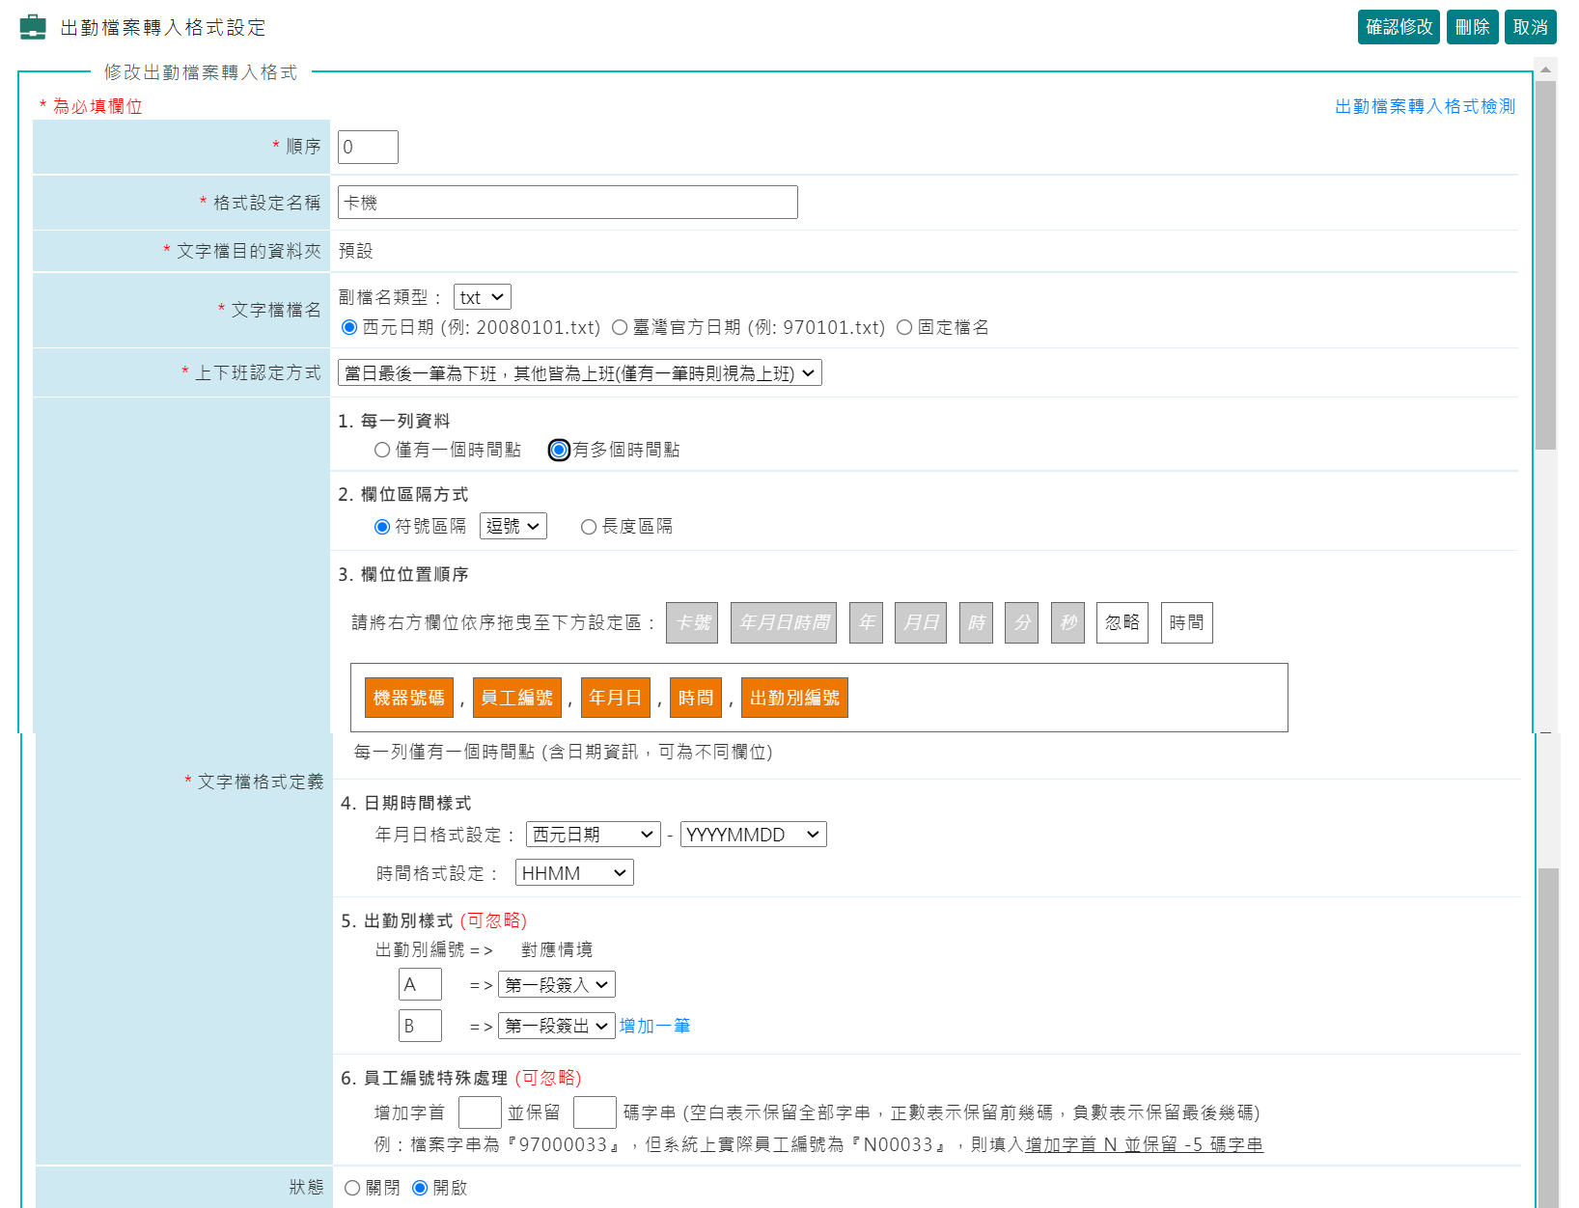
Task: Open the 逗號 separator symbol dropdown
Action: pos(512,526)
